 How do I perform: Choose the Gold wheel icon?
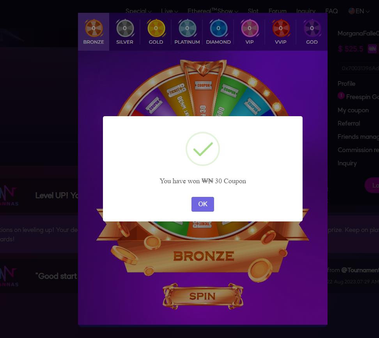(156, 28)
